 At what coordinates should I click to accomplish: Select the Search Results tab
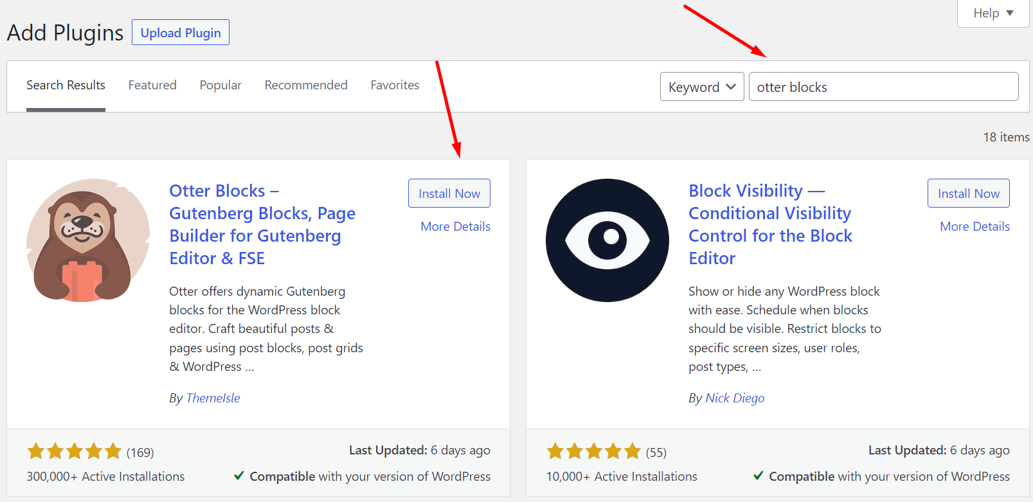(x=66, y=85)
